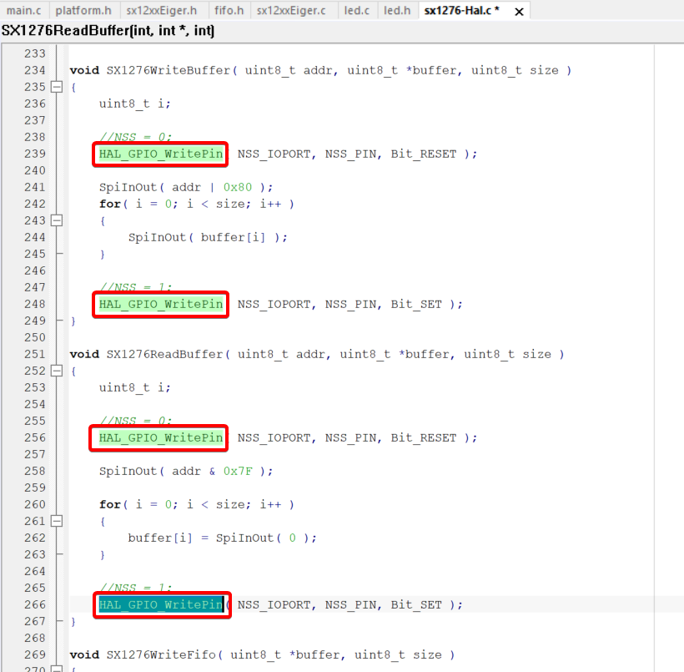Open the led.h tab
684x672 pixels.
397,11
